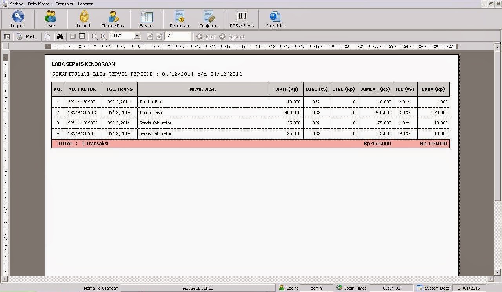502x292 pixels.
Task: Go to previous page arrow
Action: click(150, 36)
